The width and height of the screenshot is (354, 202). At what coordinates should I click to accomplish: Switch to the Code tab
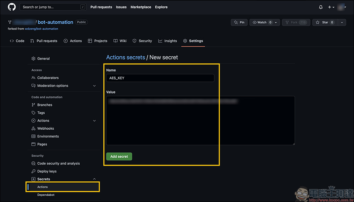pyautogui.click(x=17, y=41)
